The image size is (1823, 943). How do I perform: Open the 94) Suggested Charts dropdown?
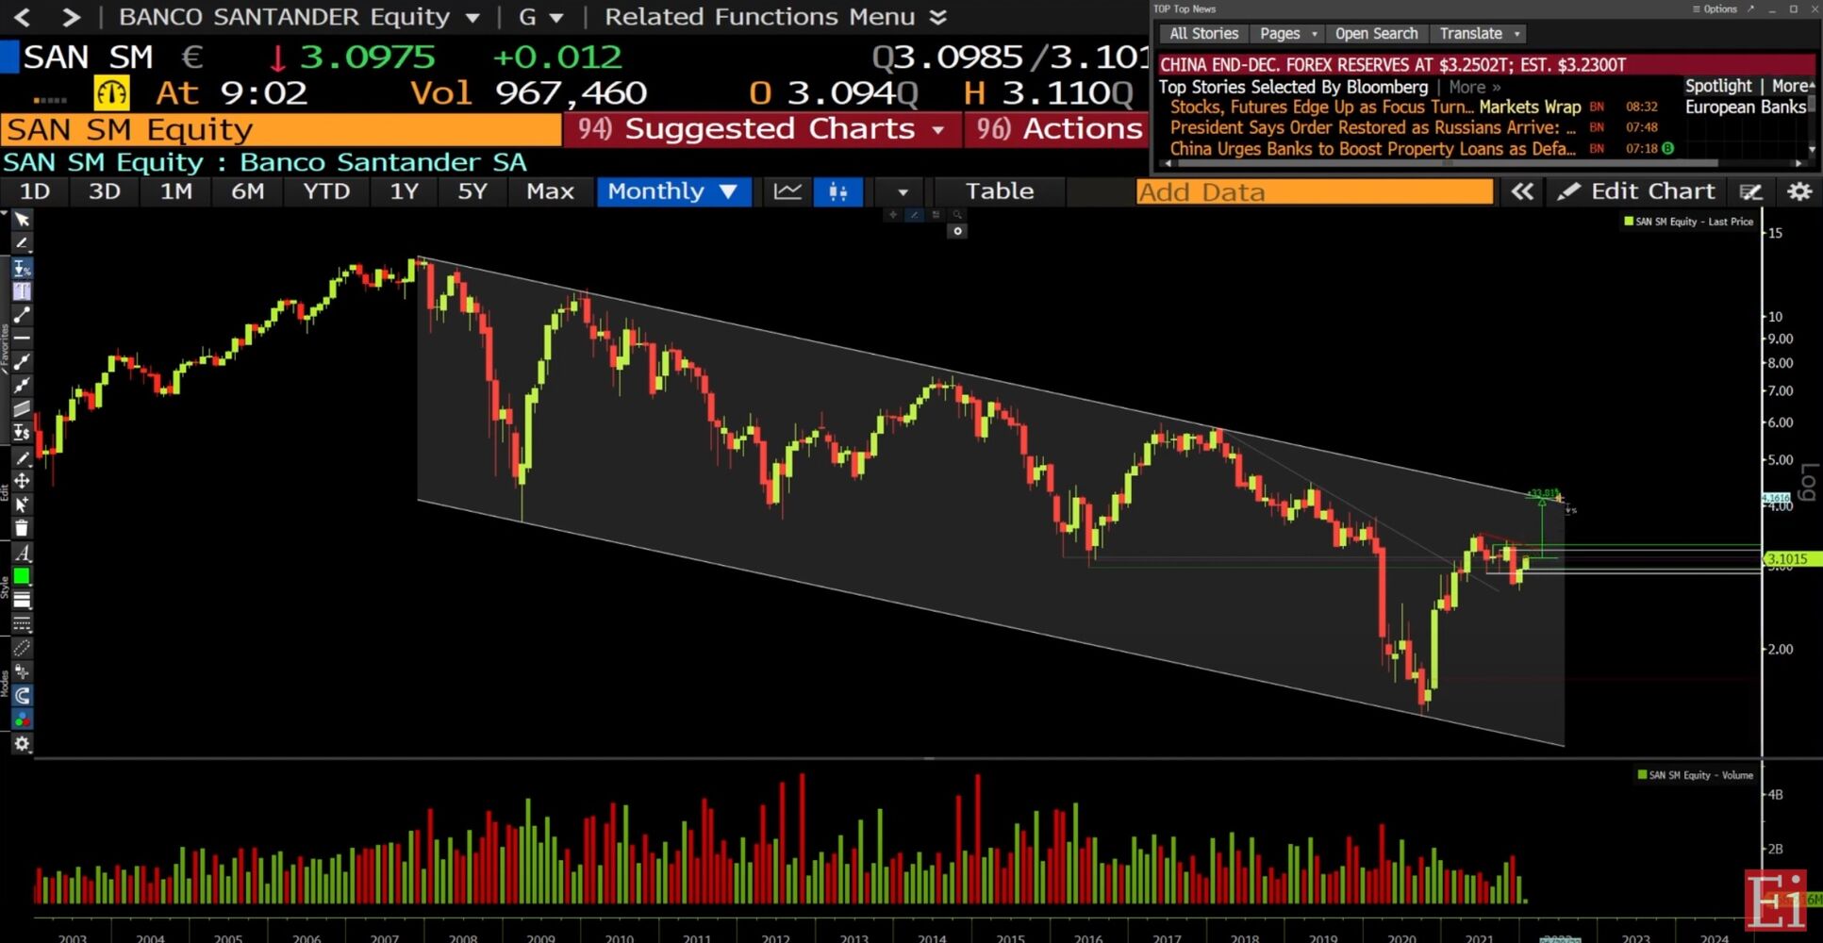point(761,129)
